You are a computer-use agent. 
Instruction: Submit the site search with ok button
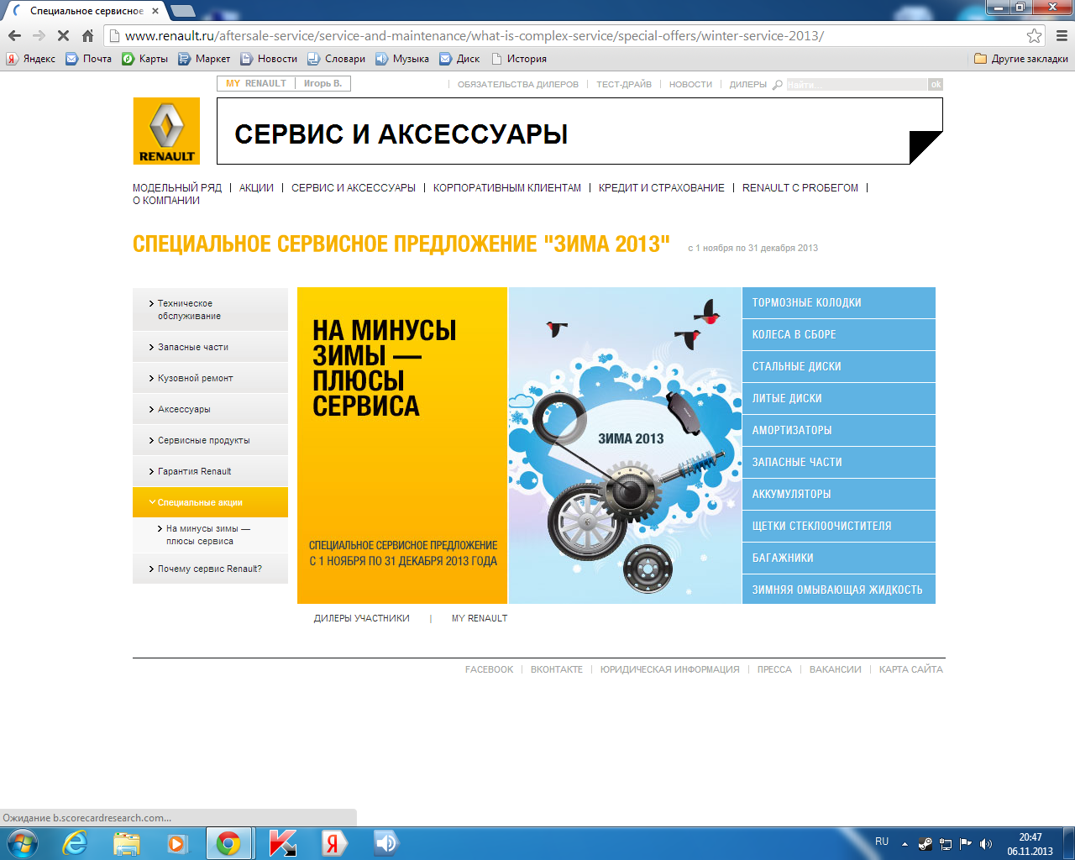pos(936,84)
